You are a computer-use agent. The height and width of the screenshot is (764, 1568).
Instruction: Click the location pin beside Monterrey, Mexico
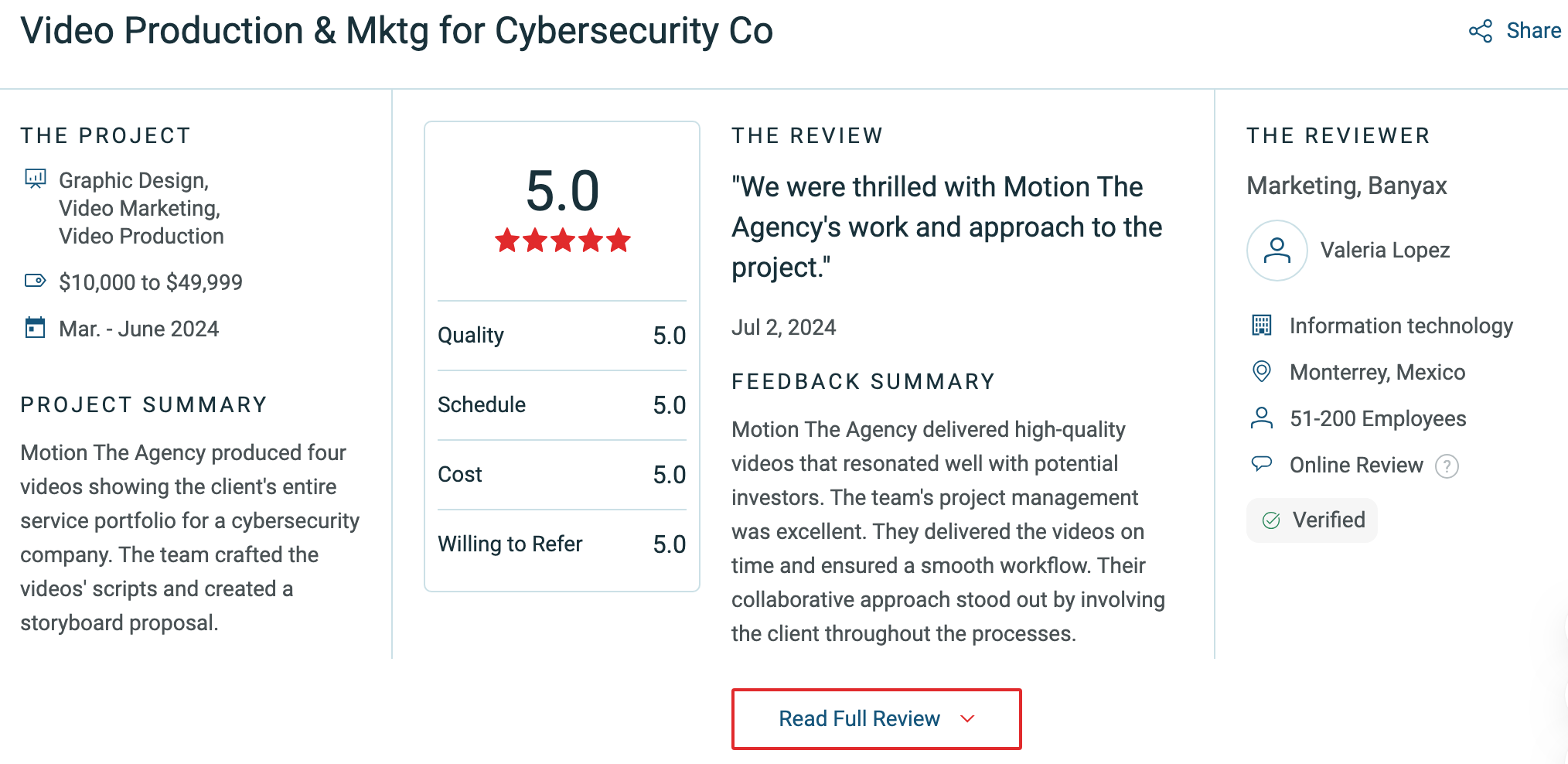[1263, 371]
